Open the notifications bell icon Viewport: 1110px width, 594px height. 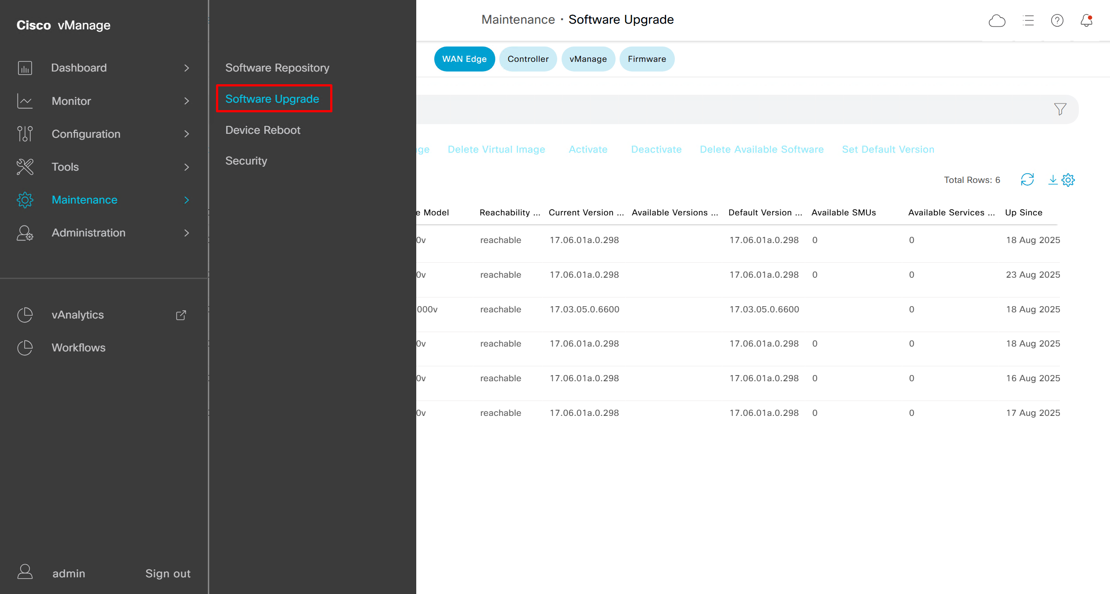pyautogui.click(x=1086, y=21)
